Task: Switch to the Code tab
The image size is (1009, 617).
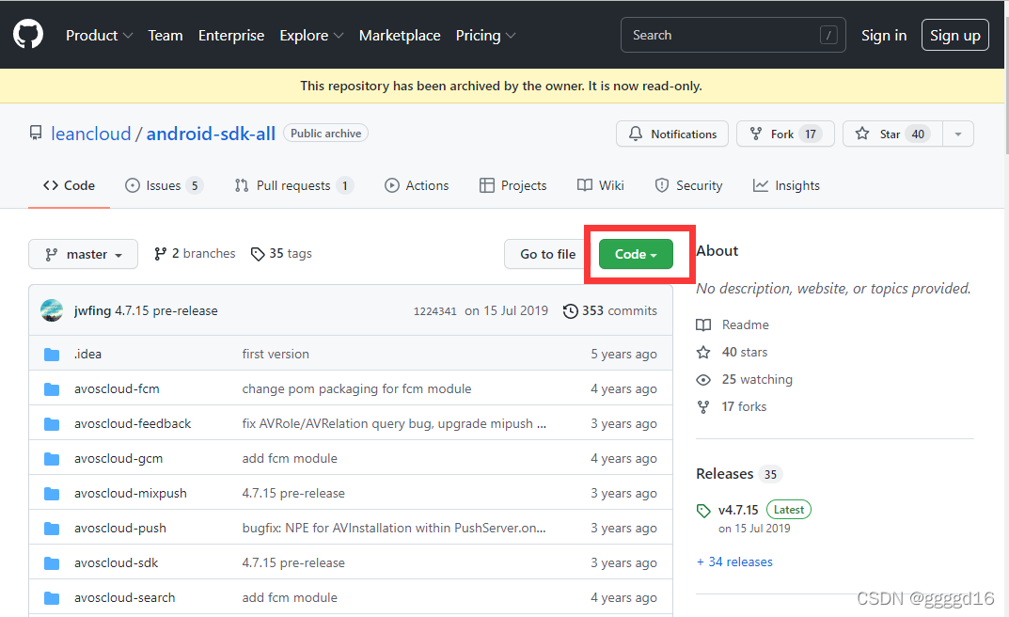Action: (69, 185)
